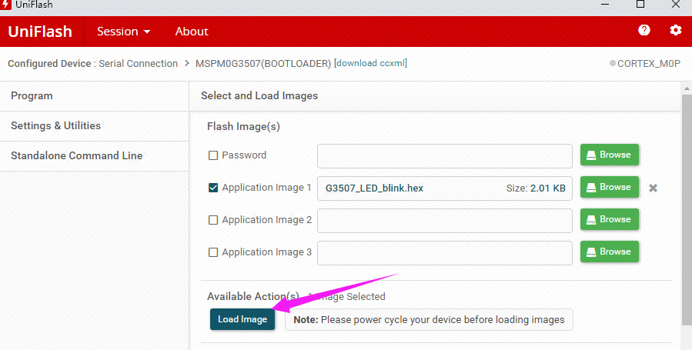Minimize the UniFlash window
This screenshot has height=350, width=692.
pos(605,5)
